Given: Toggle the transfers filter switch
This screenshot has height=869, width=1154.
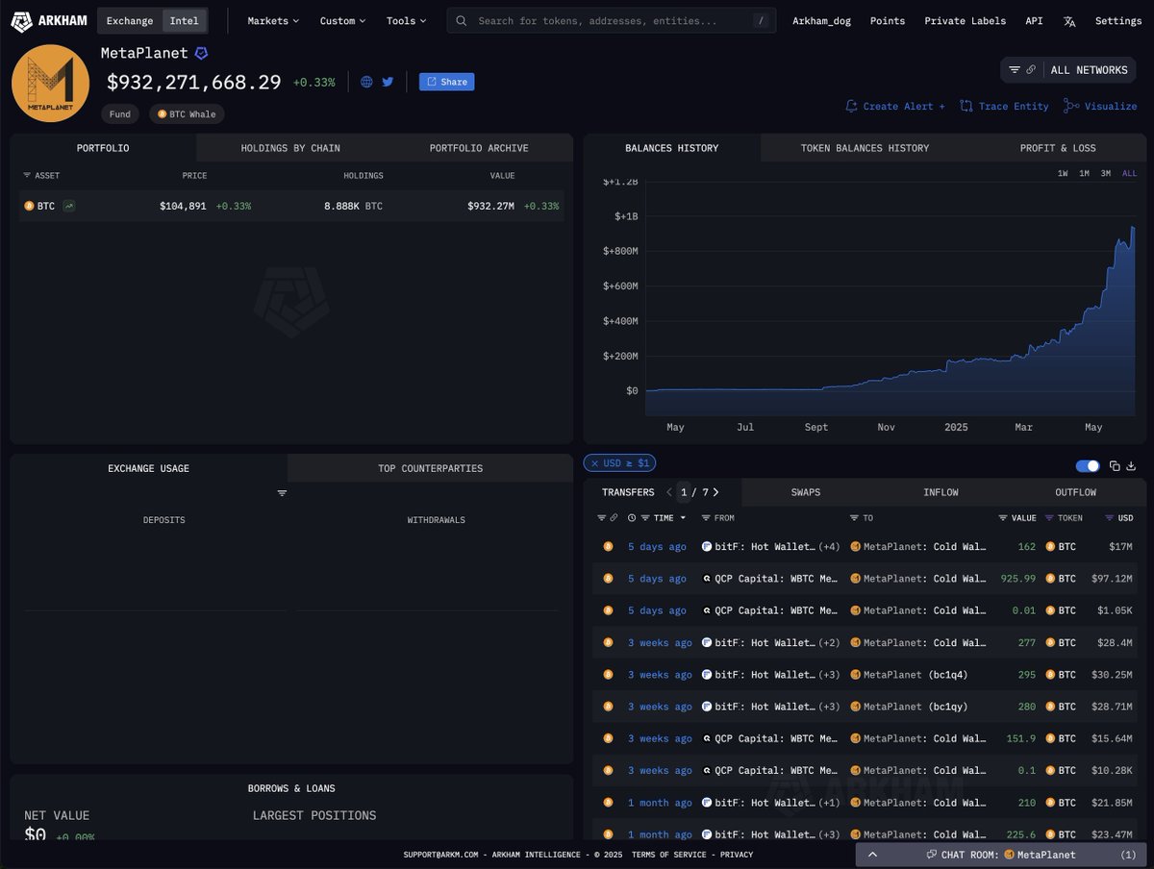Looking at the screenshot, I should (x=1088, y=466).
